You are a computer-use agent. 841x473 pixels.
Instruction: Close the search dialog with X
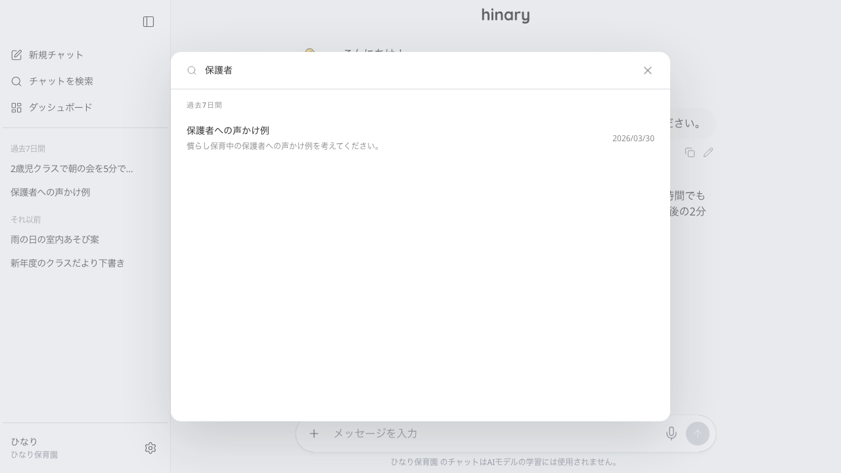tap(648, 70)
